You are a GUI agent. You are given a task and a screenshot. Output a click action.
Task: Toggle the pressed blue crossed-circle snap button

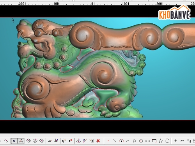click(14, 141)
